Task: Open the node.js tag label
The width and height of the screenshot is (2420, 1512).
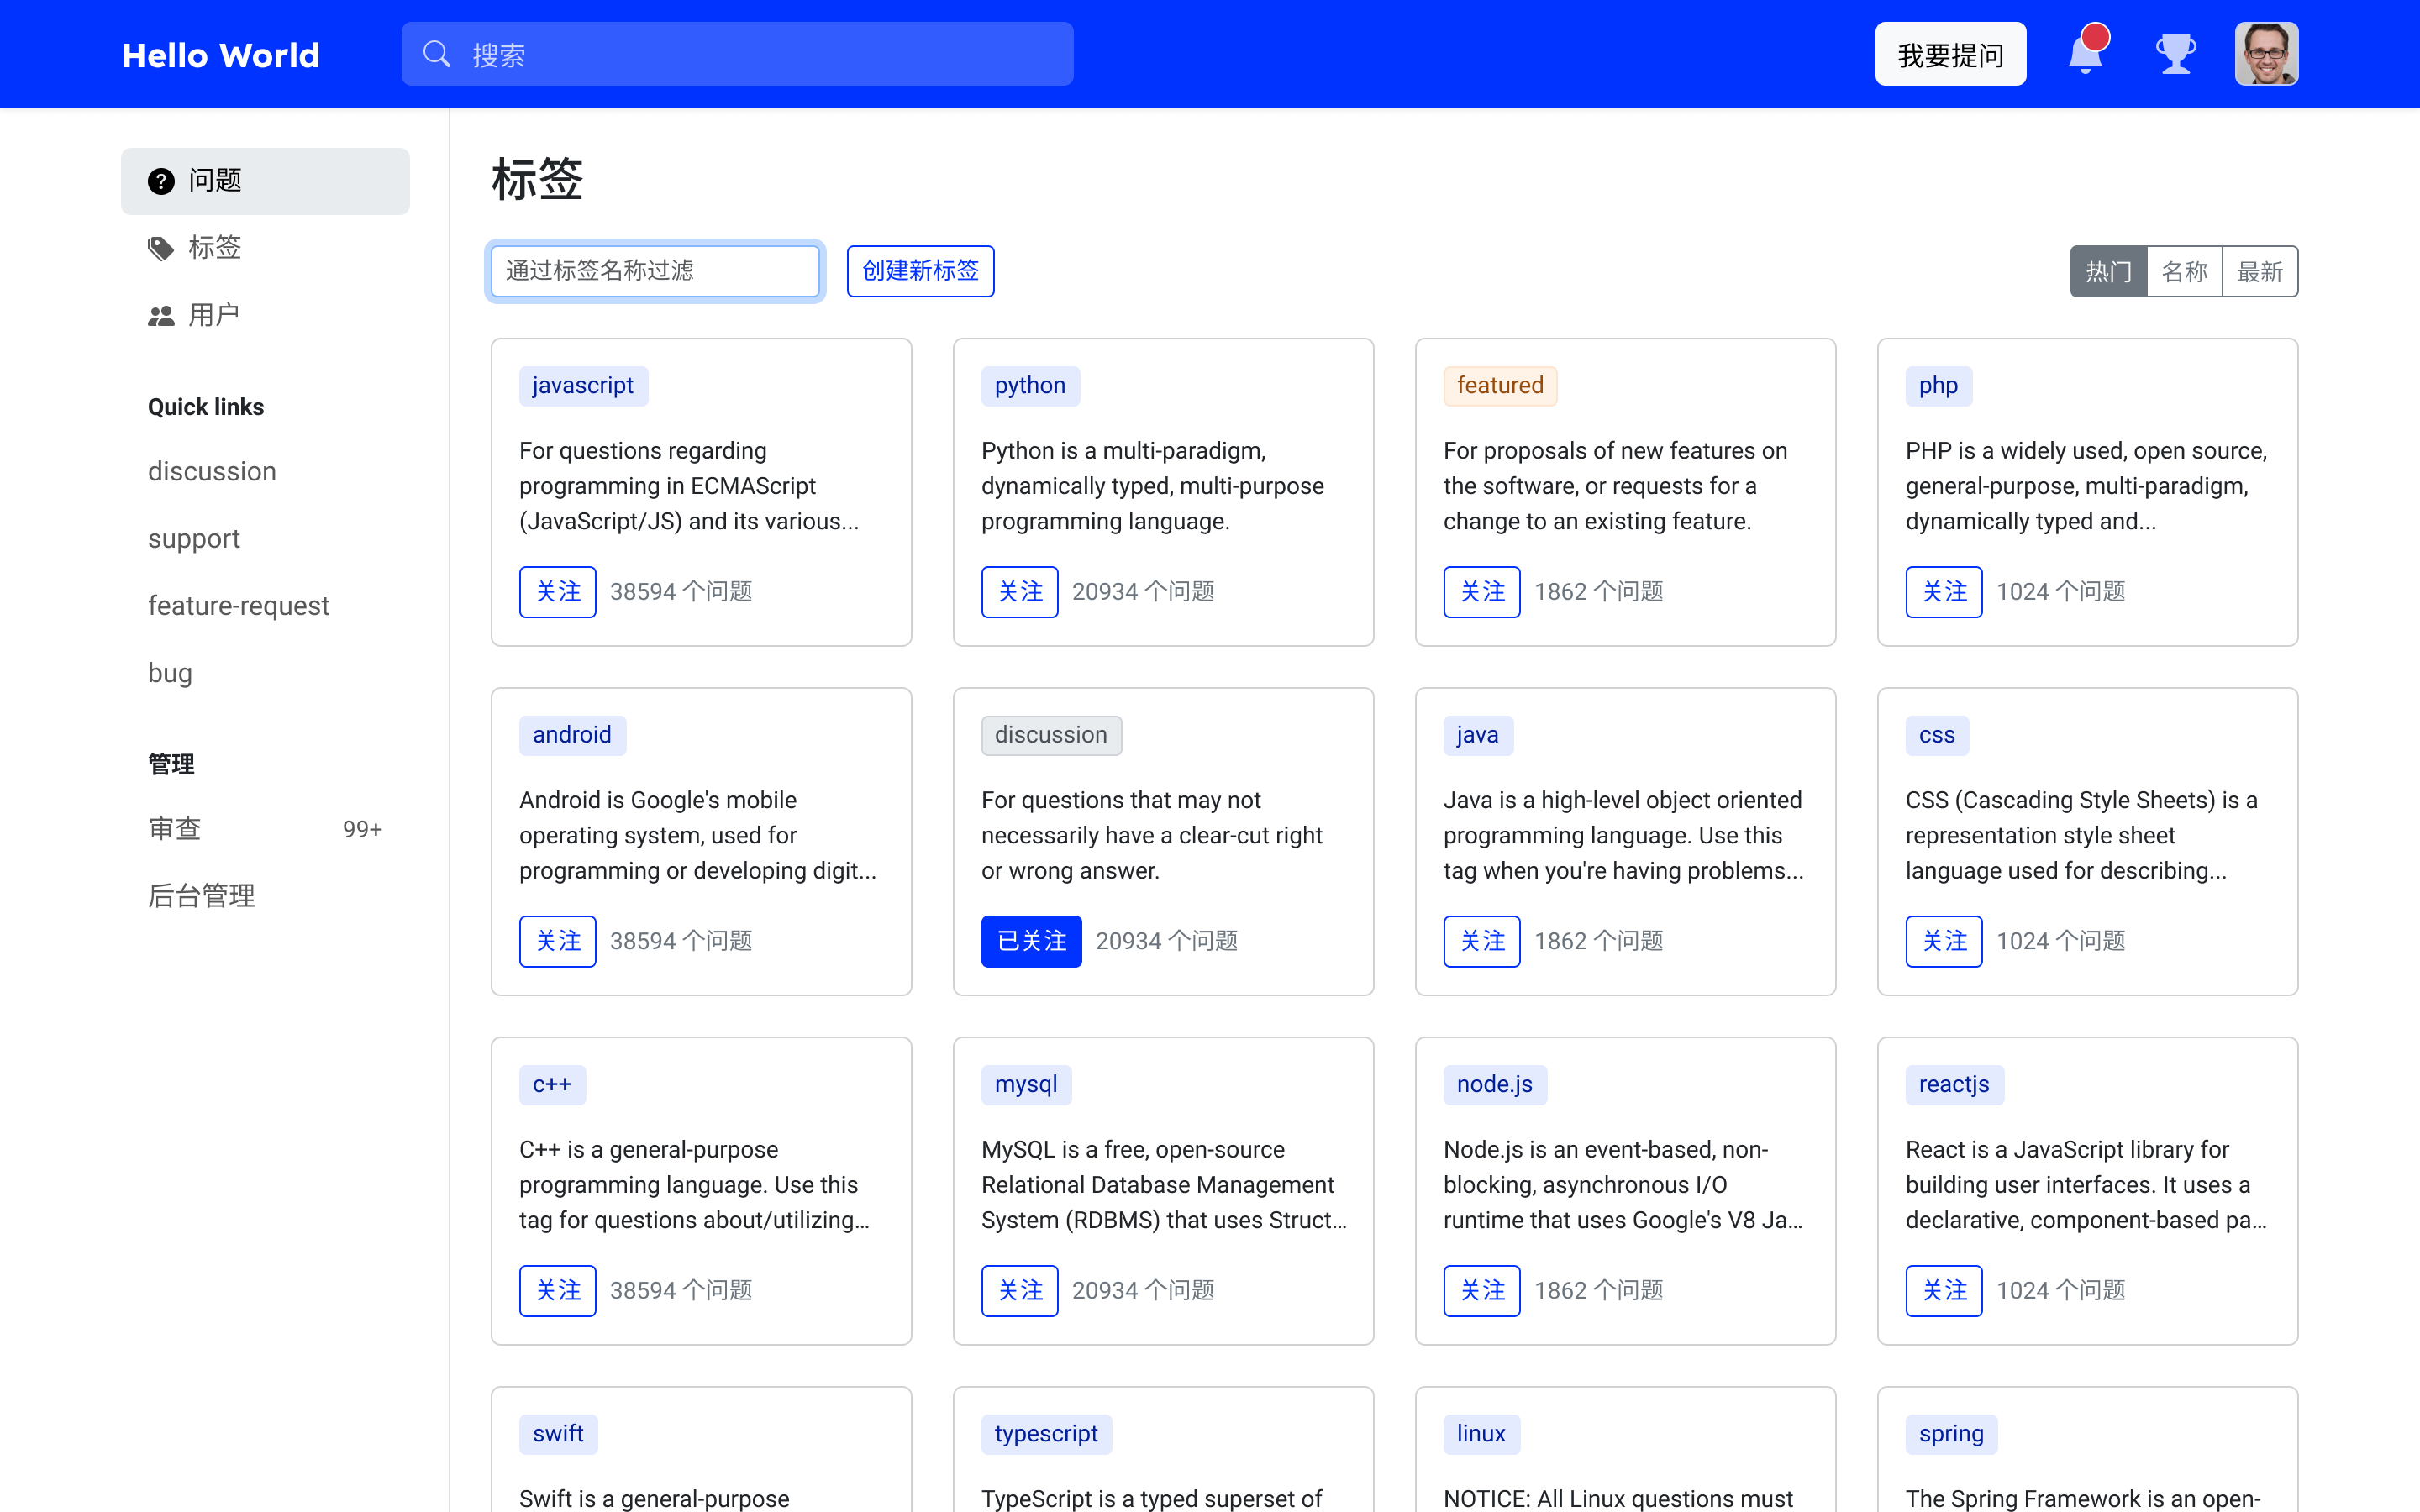Action: tap(1494, 1085)
